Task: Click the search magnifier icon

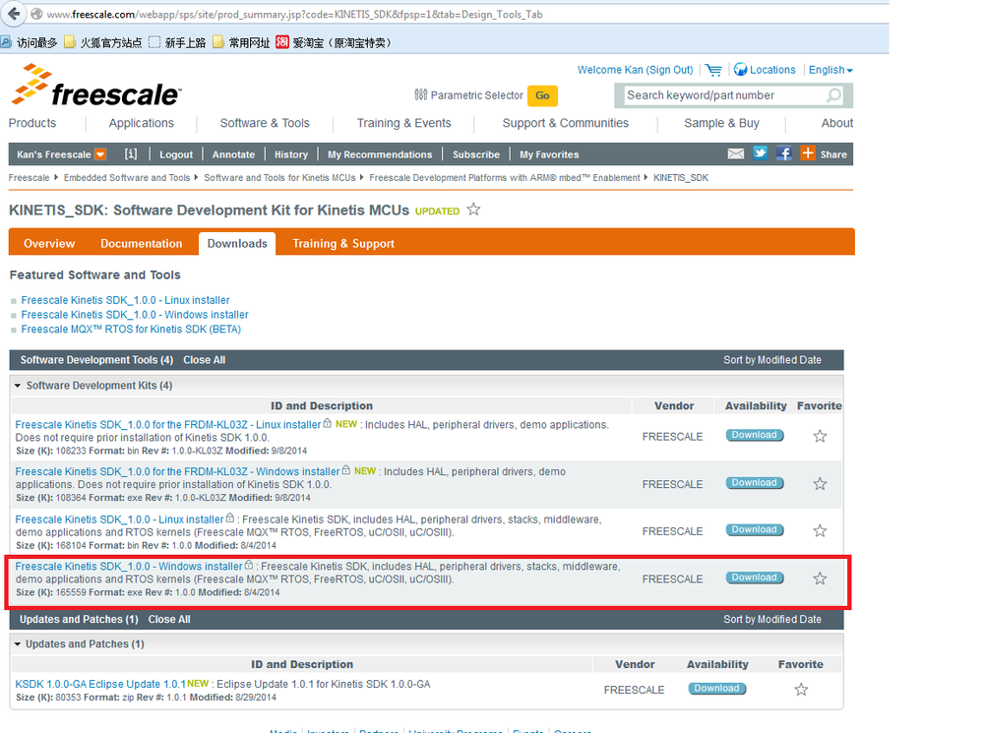Action: point(833,95)
